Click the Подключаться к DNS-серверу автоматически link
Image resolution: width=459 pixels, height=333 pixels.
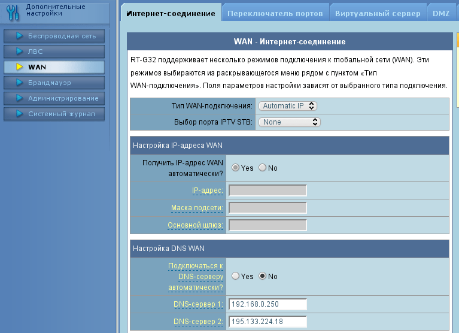click(196, 277)
